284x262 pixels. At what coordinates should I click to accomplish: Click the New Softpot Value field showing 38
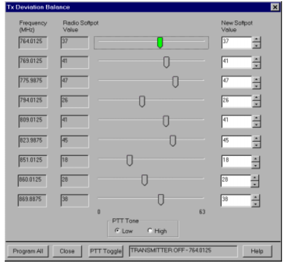(236, 201)
